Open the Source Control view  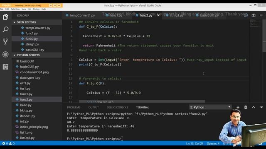coord(5,42)
